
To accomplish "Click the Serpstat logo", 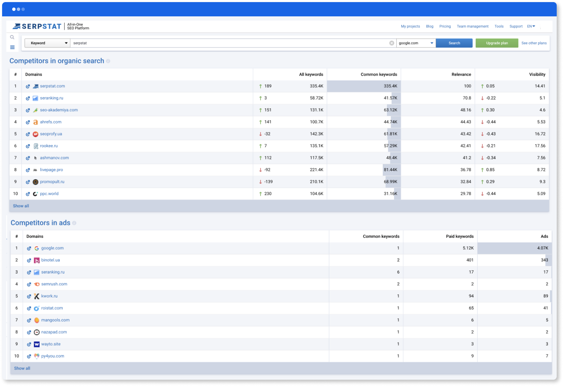I will [37, 26].
